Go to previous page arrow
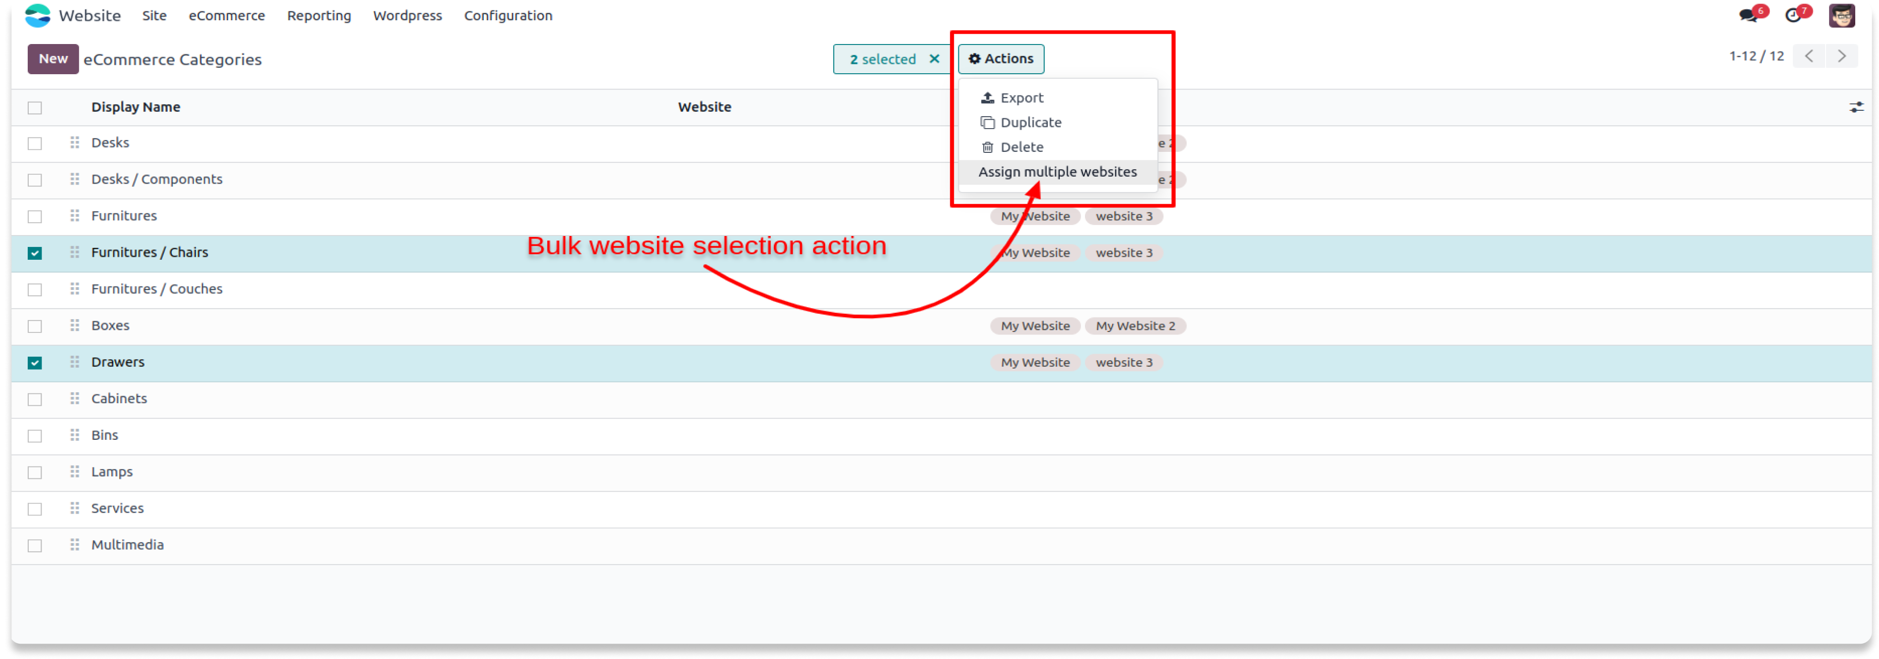 (x=1808, y=56)
